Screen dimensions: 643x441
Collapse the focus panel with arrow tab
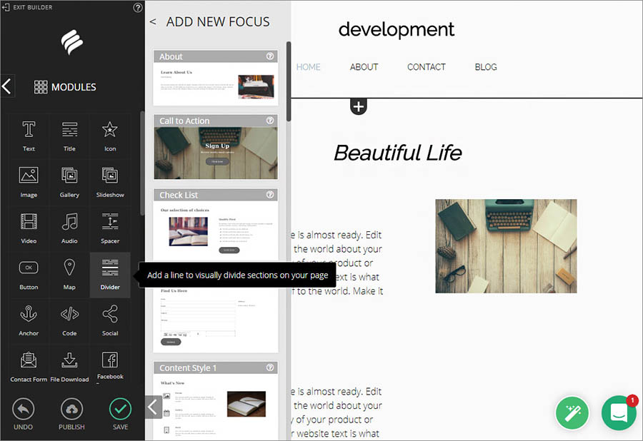[152, 407]
